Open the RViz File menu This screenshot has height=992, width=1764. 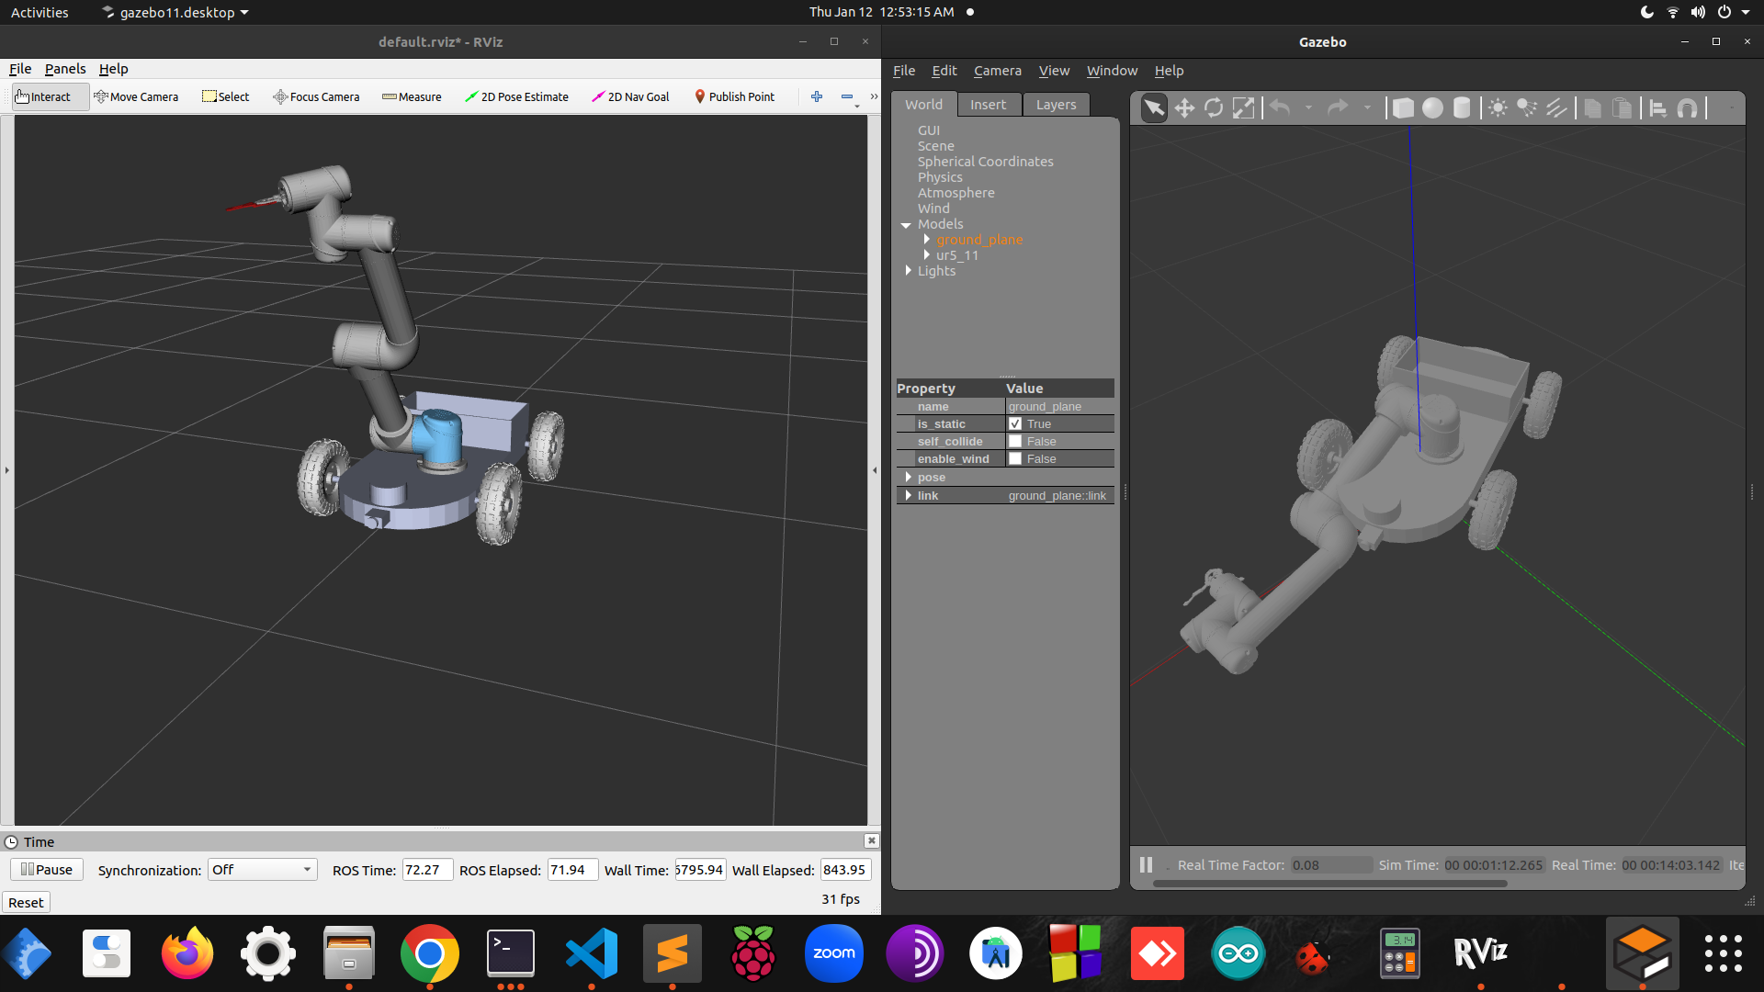point(20,69)
